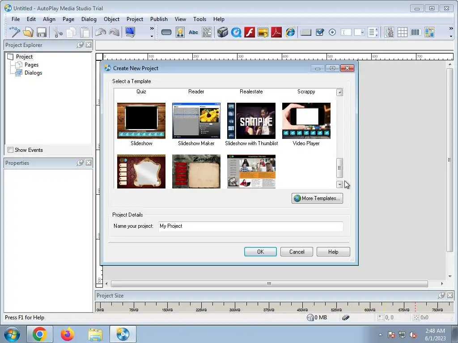This screenshot has width=458, height=343.
Task: Insert a Label object (Abc icon)
Action: pyautogui.click(x=193, y=32)
